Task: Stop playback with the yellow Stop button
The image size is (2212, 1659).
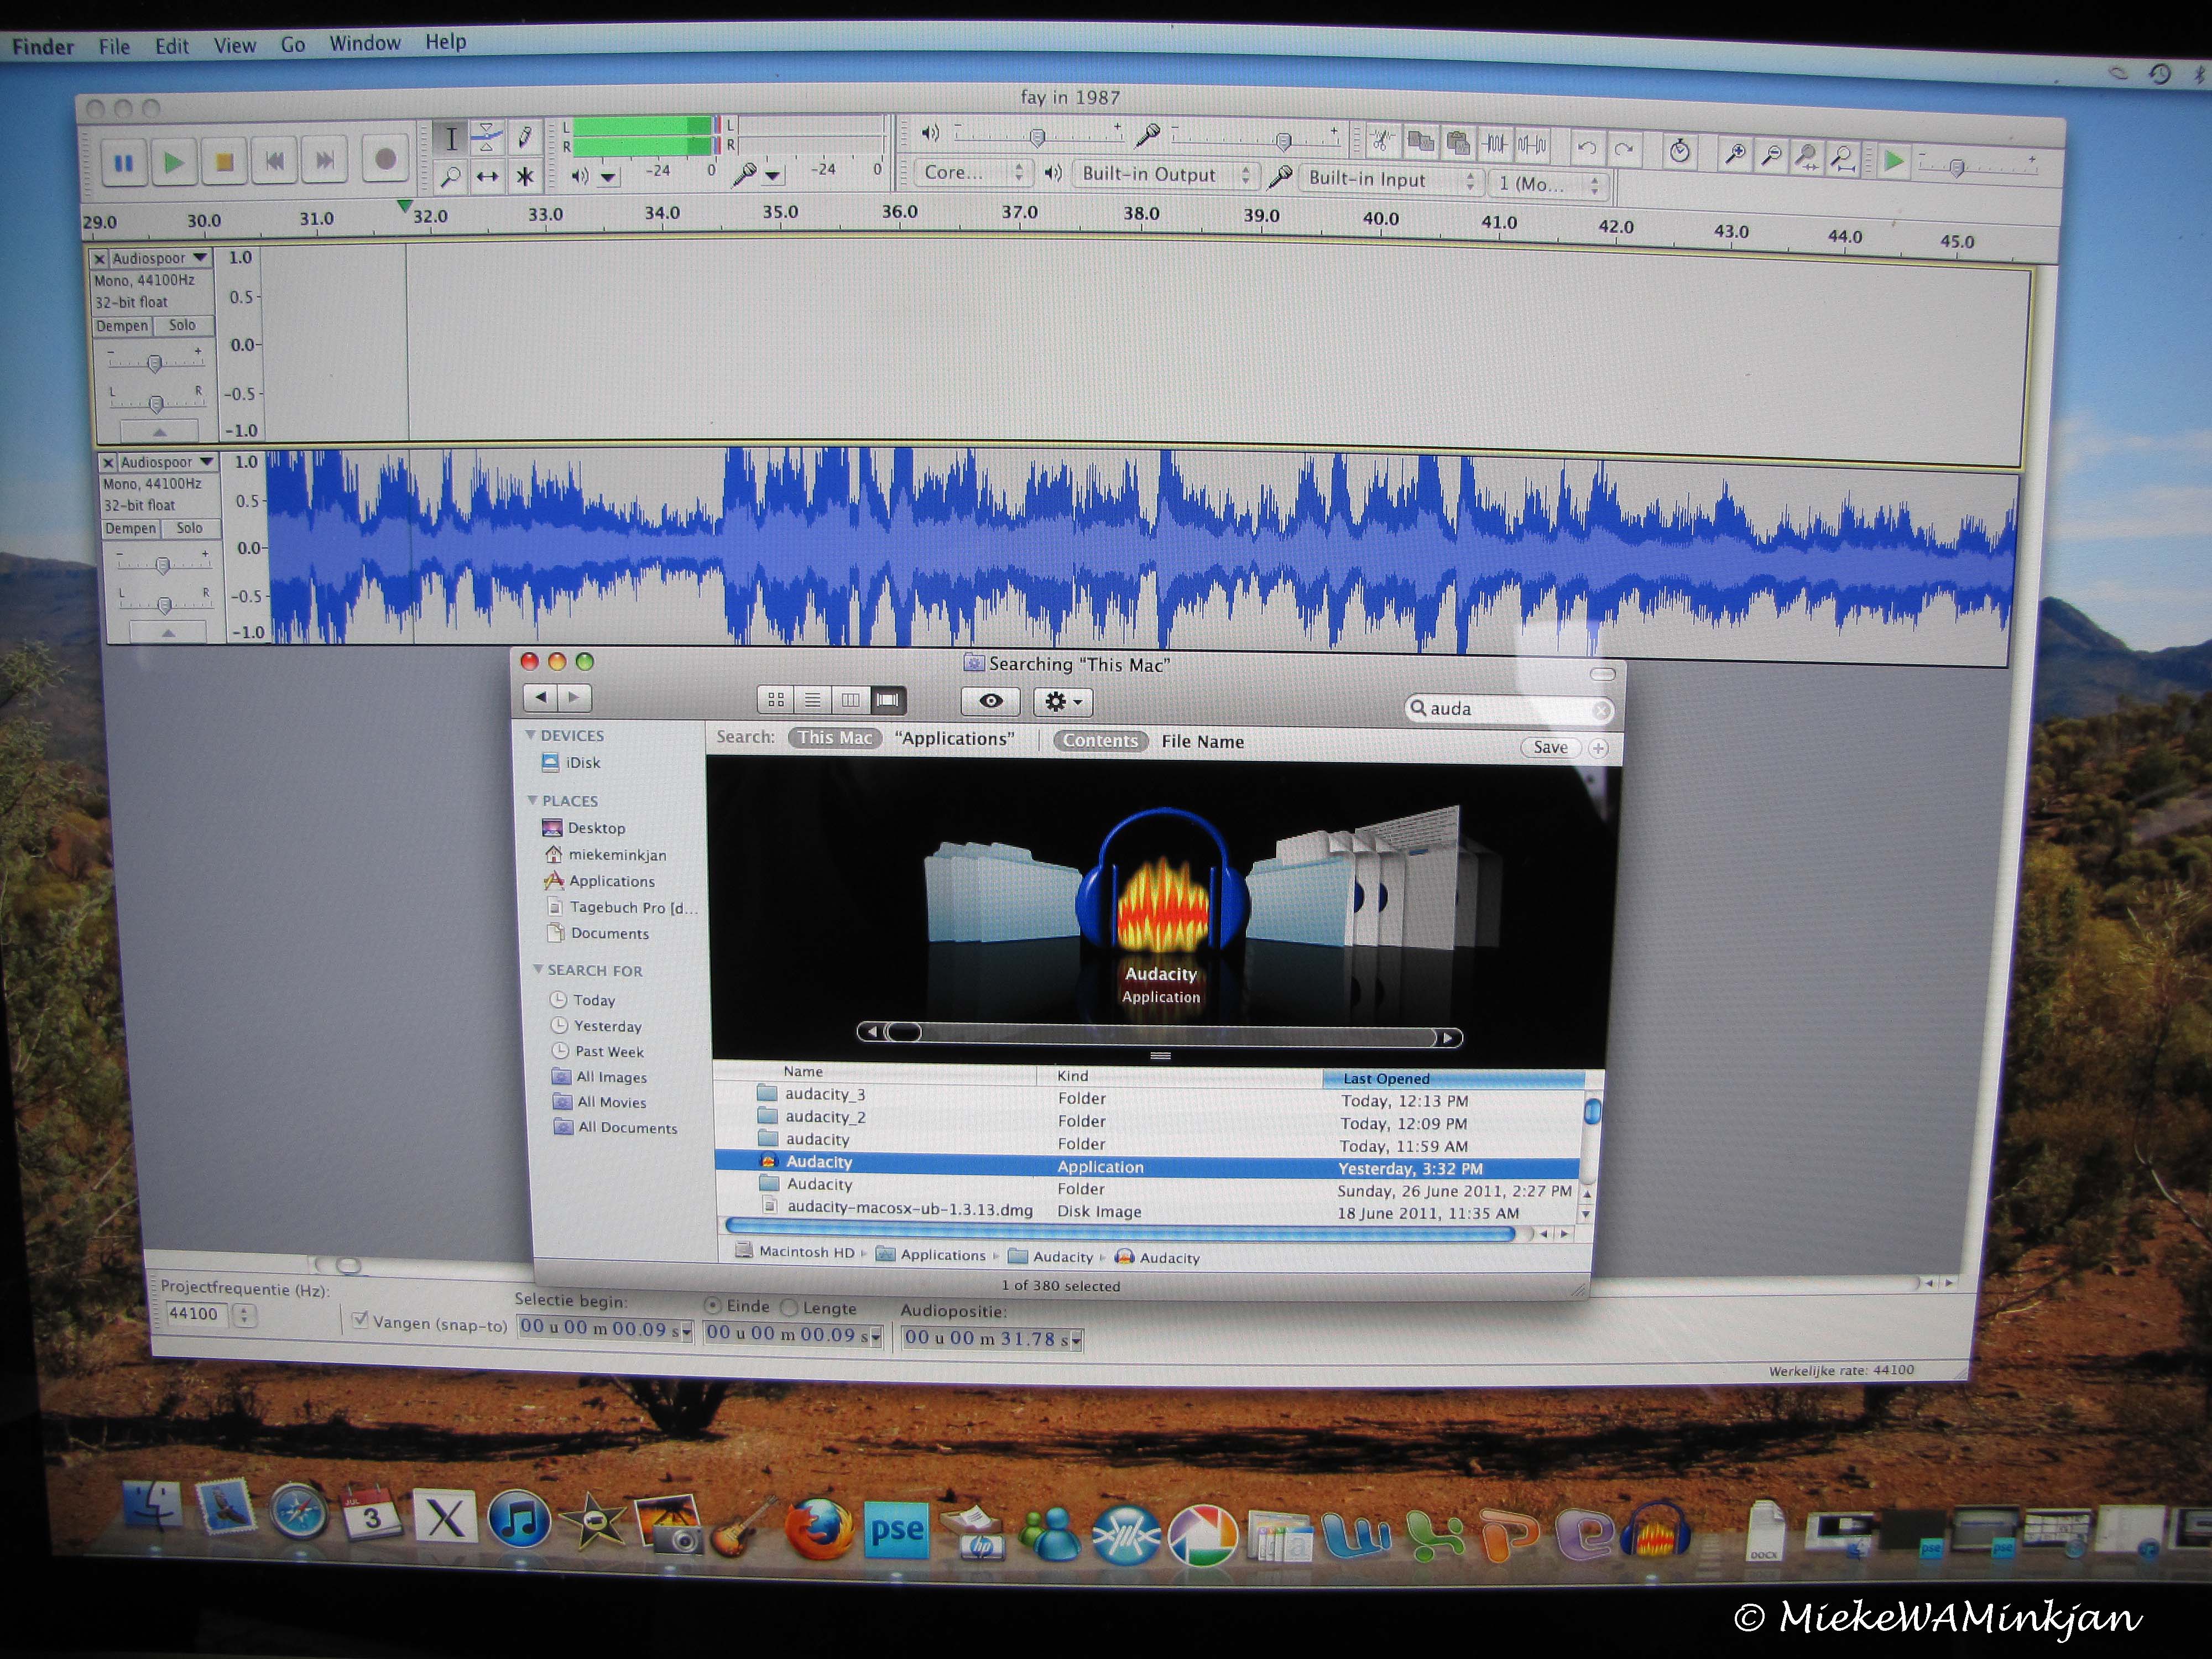Action: pos(224,161)
